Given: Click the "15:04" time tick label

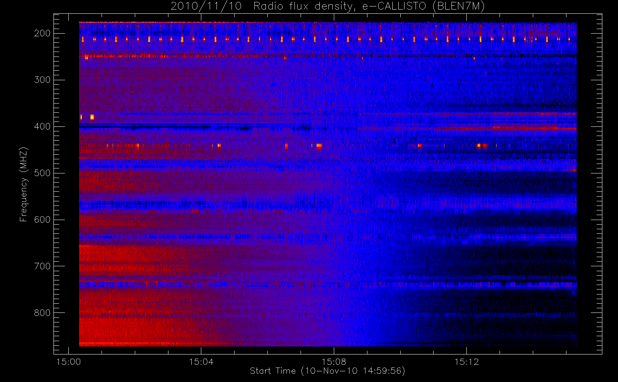Looking at the screenshot, I should point(201,362).
